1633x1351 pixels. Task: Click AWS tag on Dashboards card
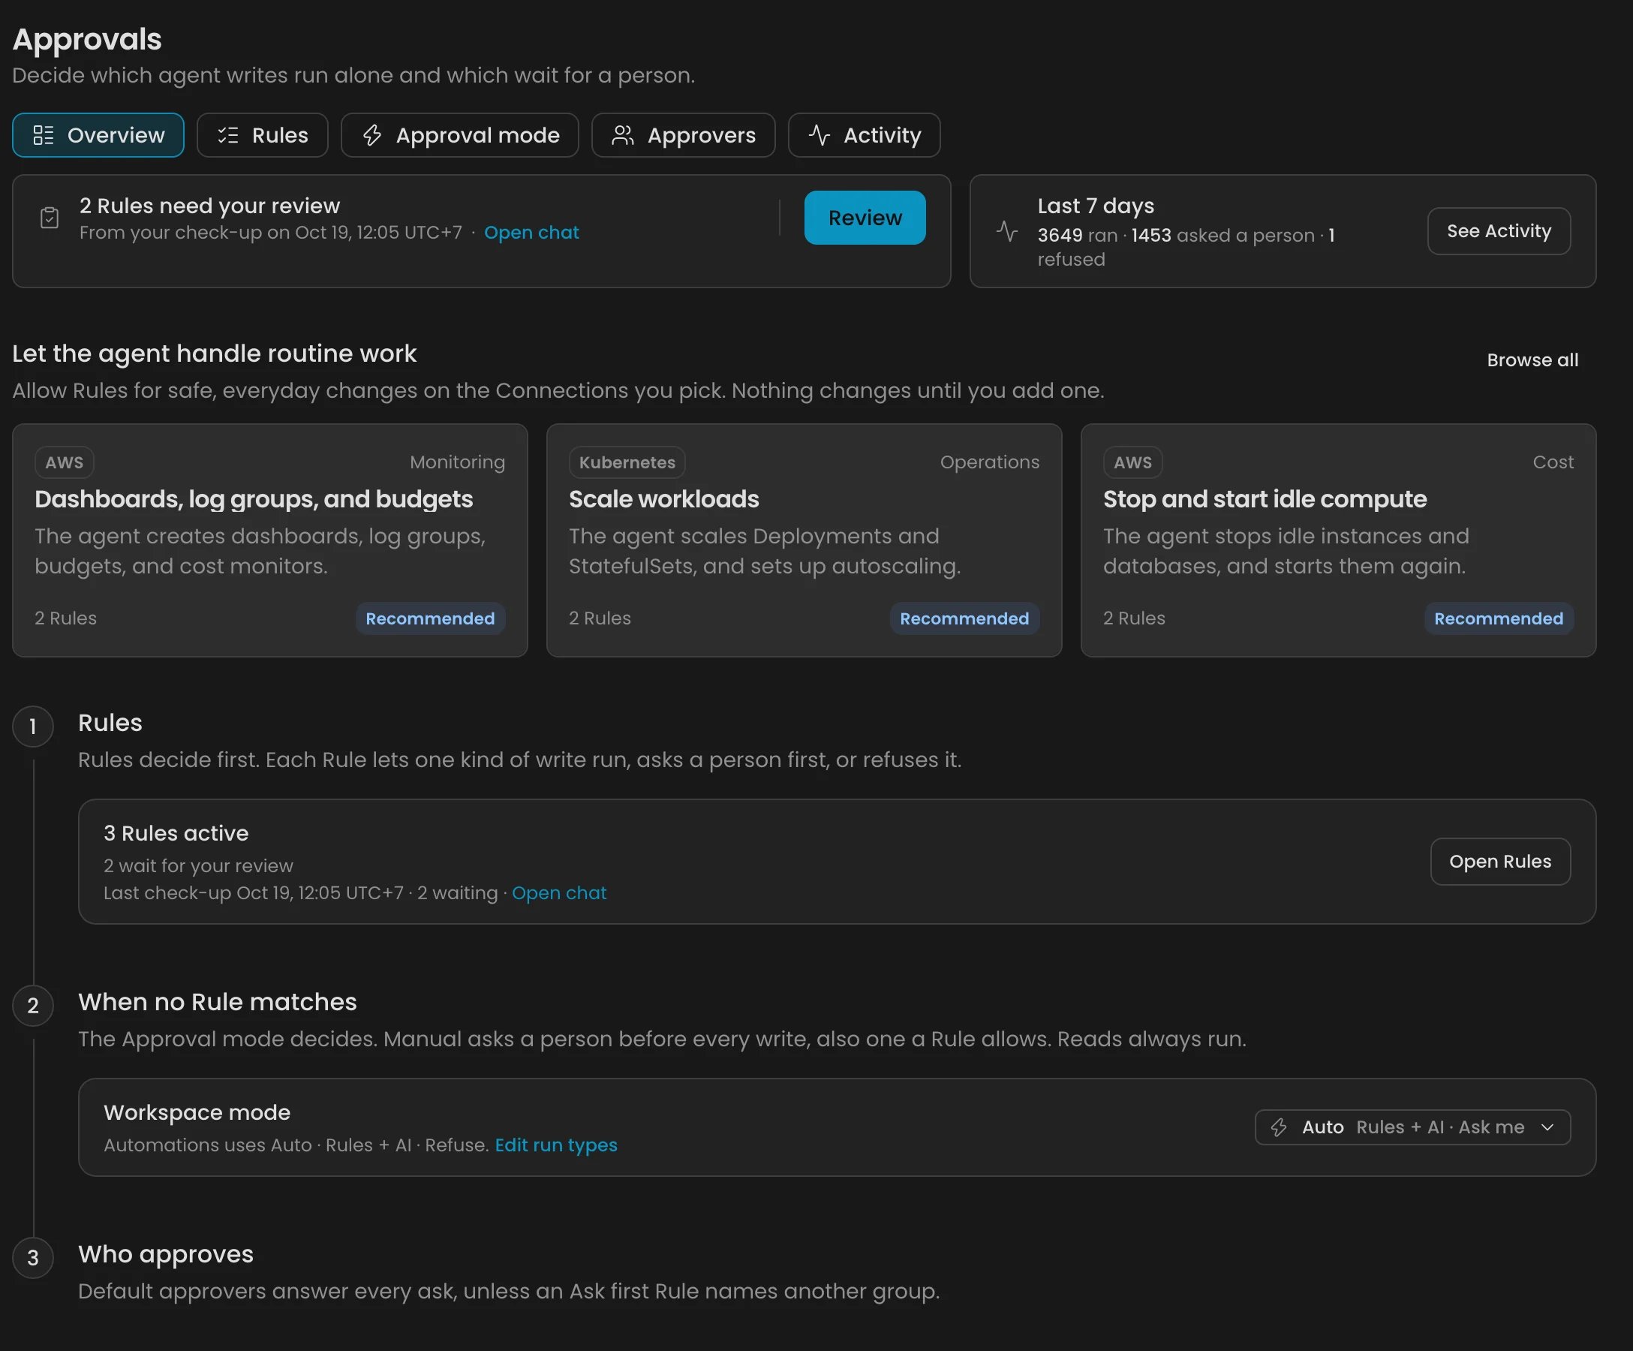[64, 462]
